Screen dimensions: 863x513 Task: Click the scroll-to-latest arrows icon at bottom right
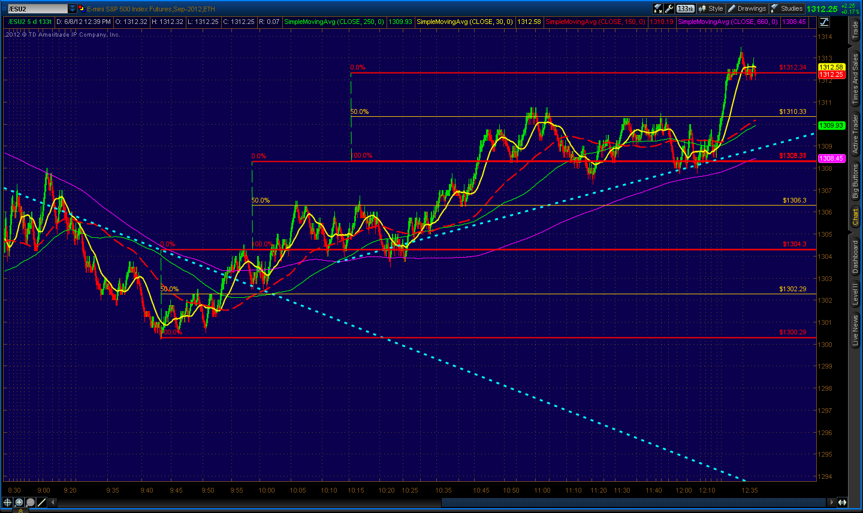[x=842, y=503]
